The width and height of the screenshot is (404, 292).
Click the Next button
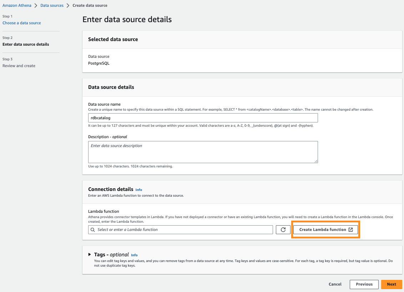(x=392, y=284)
